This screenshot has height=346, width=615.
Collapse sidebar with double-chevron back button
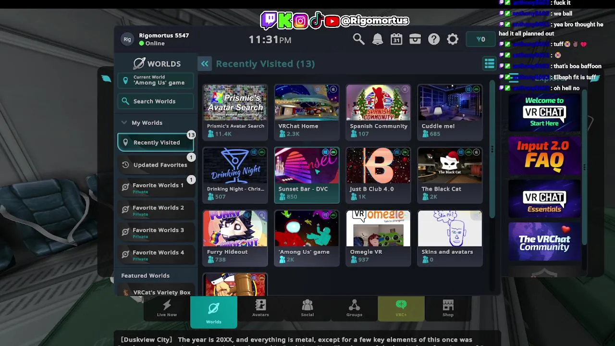click(x=205, y=64)
